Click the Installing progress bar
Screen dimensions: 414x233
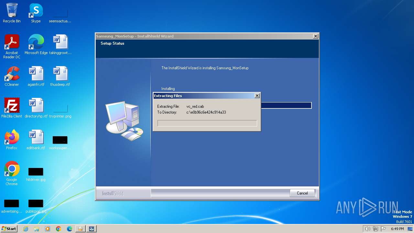[x=286, y=105]
